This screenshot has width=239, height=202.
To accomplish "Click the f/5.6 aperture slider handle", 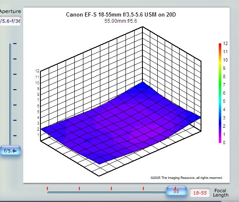I will coord(10,151).
